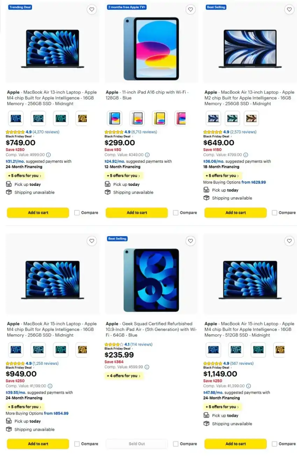Screen dimensions: 297x456
Task: Open Comp. Value info icon next to $999.00
Action: click(49, 155)
